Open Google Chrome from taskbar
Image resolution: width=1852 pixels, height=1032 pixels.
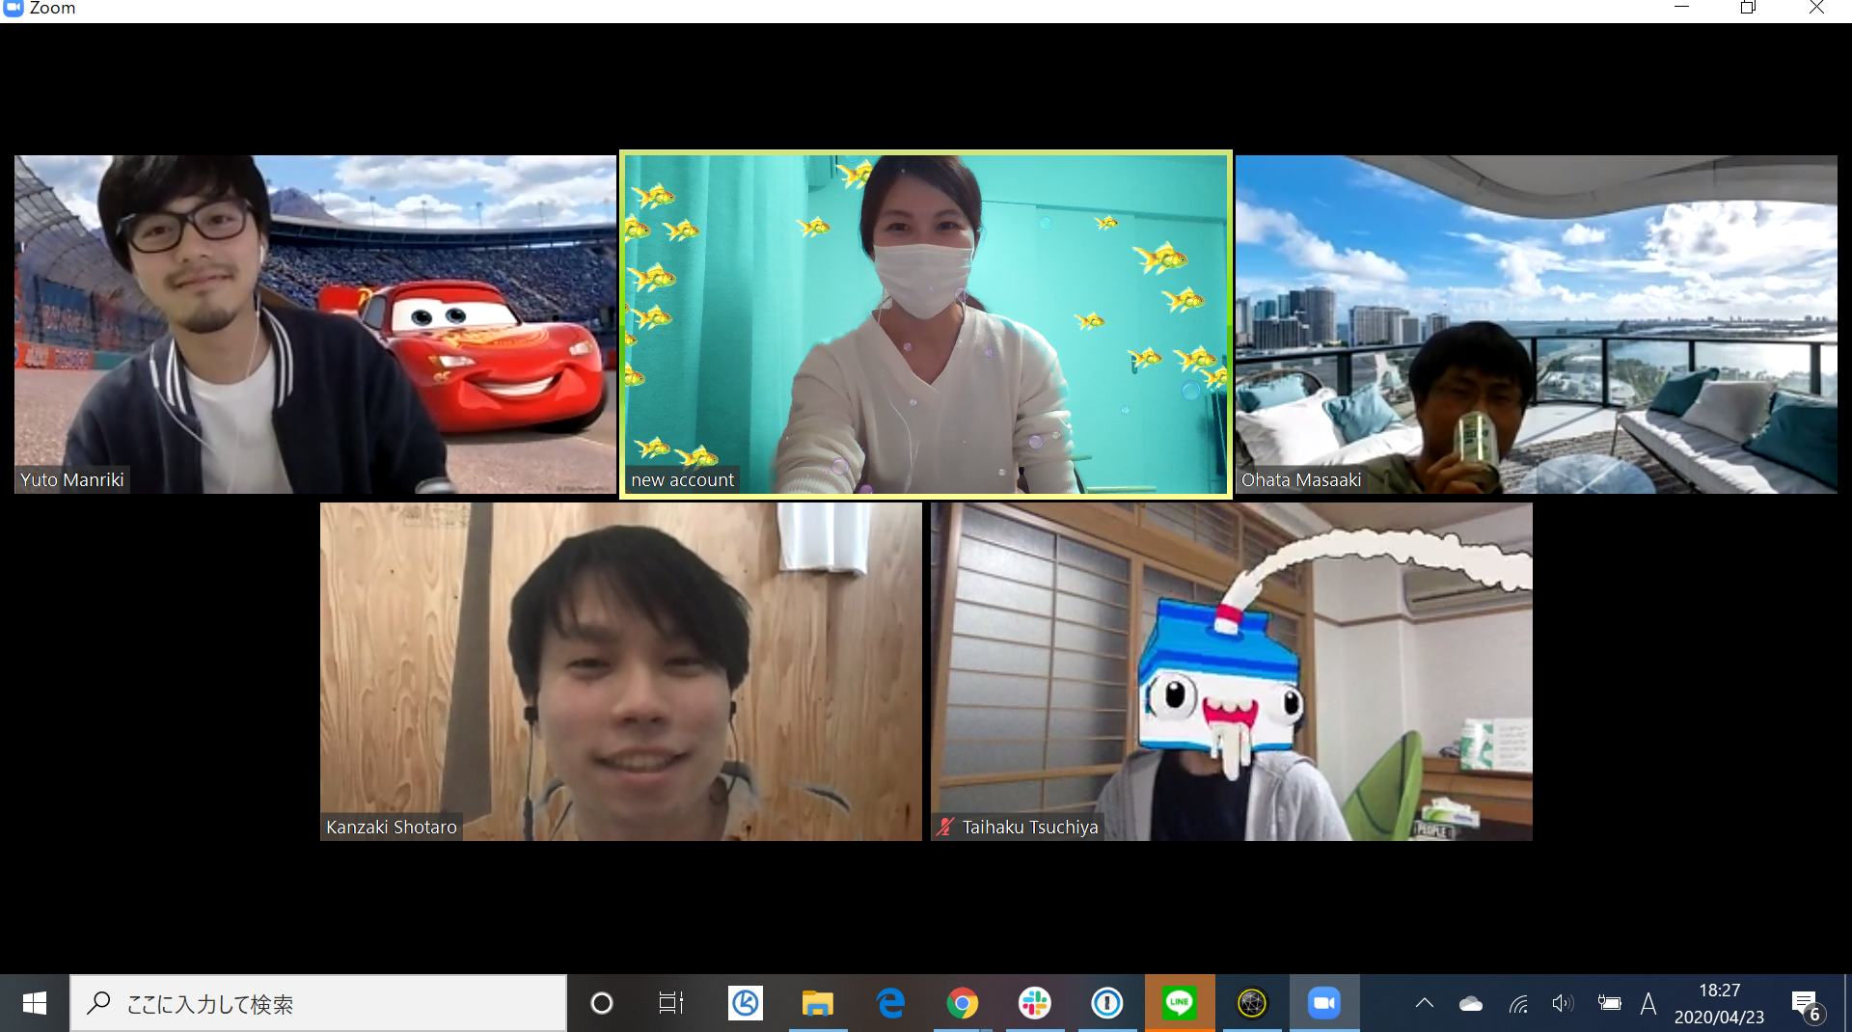click(962, 1003)
